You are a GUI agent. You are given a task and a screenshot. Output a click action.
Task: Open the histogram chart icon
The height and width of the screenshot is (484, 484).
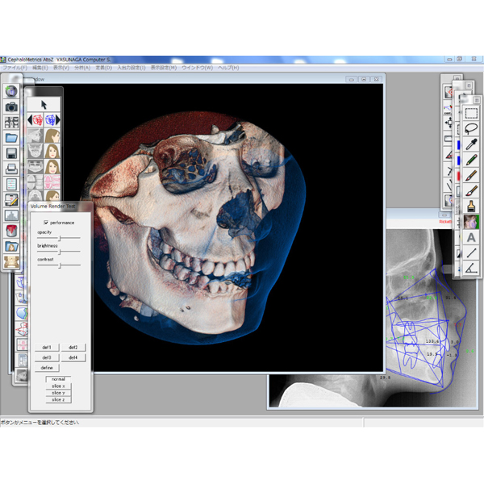[11, 215]
